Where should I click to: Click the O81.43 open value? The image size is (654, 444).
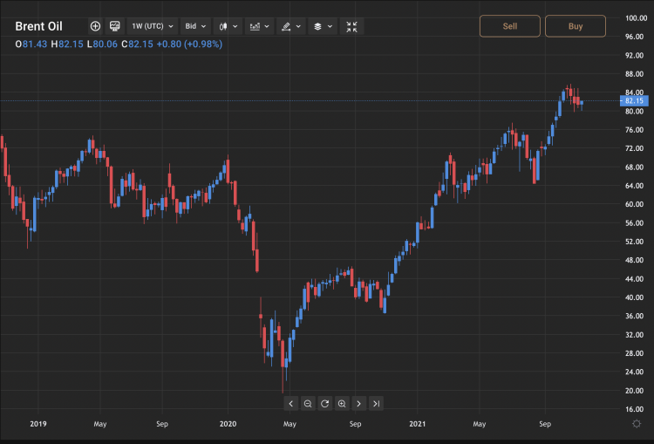coord(31,44)
